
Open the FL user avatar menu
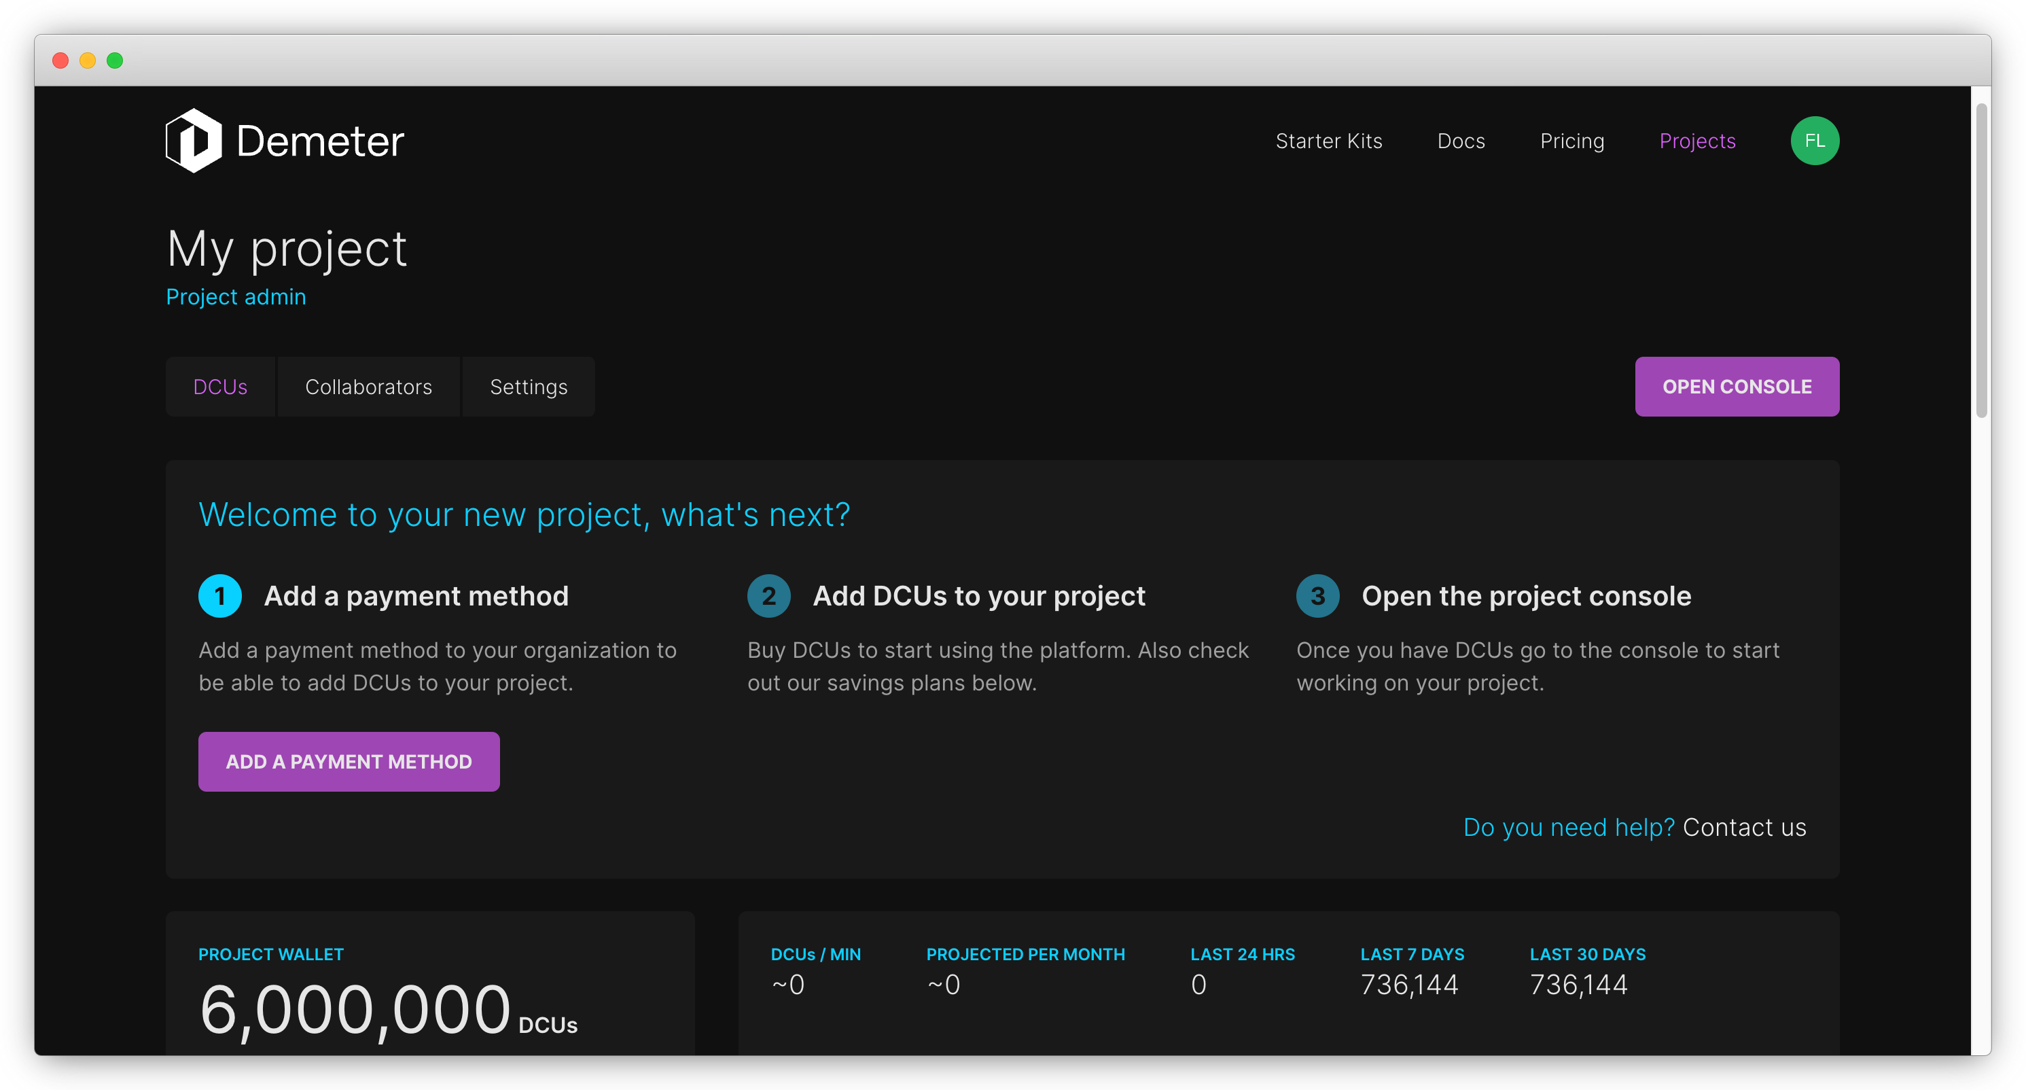1815,141
